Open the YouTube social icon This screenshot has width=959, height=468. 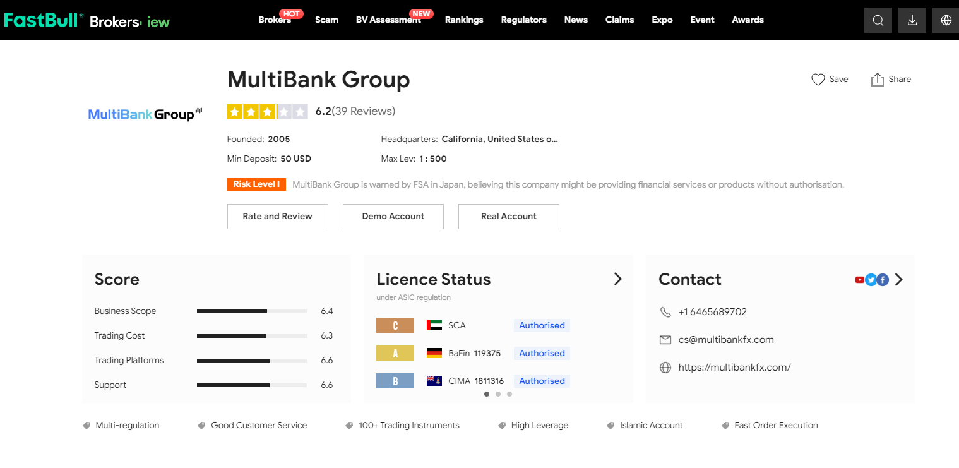click(x=860, y=280)
